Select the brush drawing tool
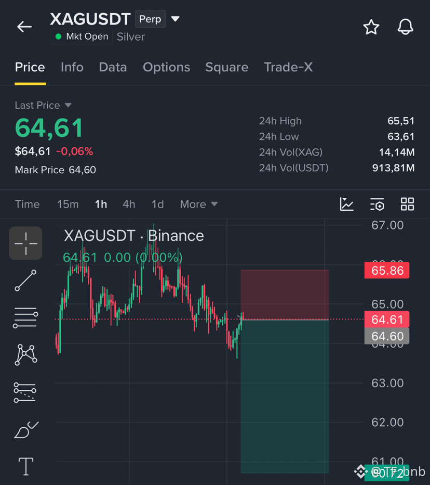 click(26, 430)
